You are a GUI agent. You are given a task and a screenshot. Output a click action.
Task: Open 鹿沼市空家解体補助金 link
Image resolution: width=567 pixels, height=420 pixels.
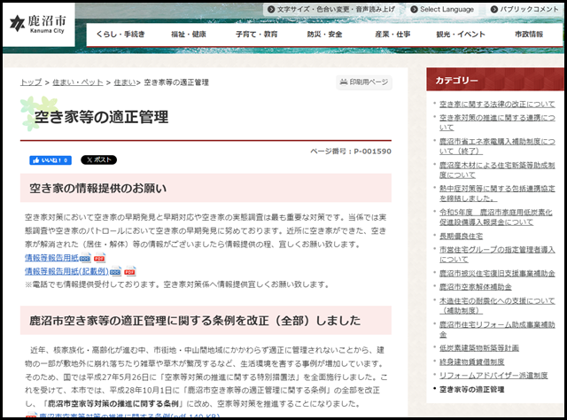475,287
